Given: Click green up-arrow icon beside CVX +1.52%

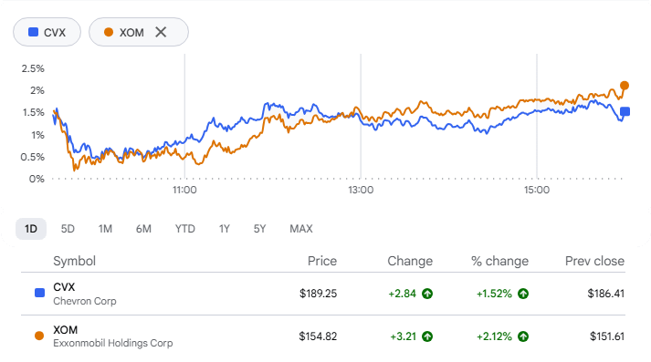Looking at the screenshot, I should tap(523, 294).
